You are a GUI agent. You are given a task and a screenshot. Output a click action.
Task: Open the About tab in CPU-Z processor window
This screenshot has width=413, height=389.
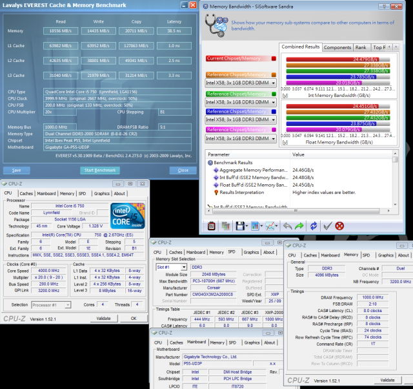[x=119, y=194]
